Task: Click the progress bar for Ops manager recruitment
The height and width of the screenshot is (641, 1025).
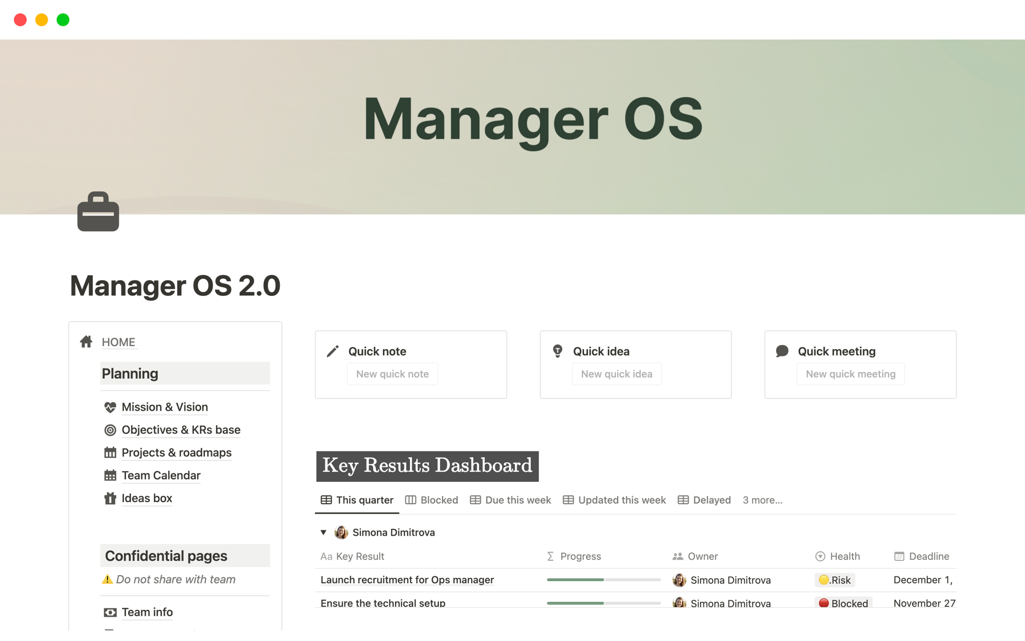Action: click(603, 580)
